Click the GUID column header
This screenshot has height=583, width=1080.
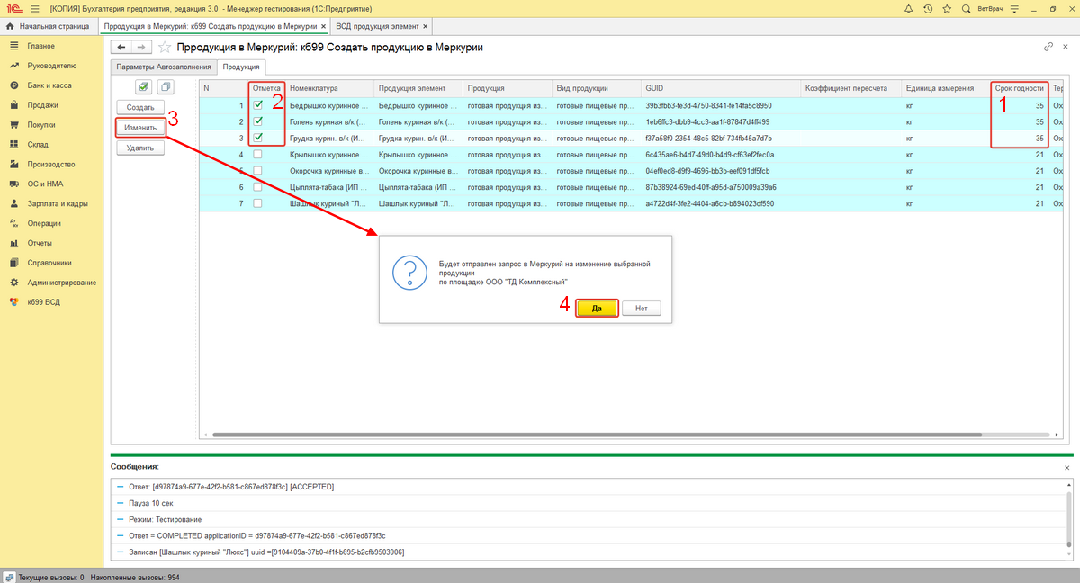(722, 88)
